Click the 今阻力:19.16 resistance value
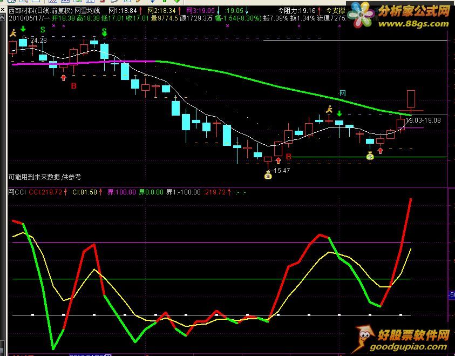This screenshot has height=356, width=455. pos(296,11)
